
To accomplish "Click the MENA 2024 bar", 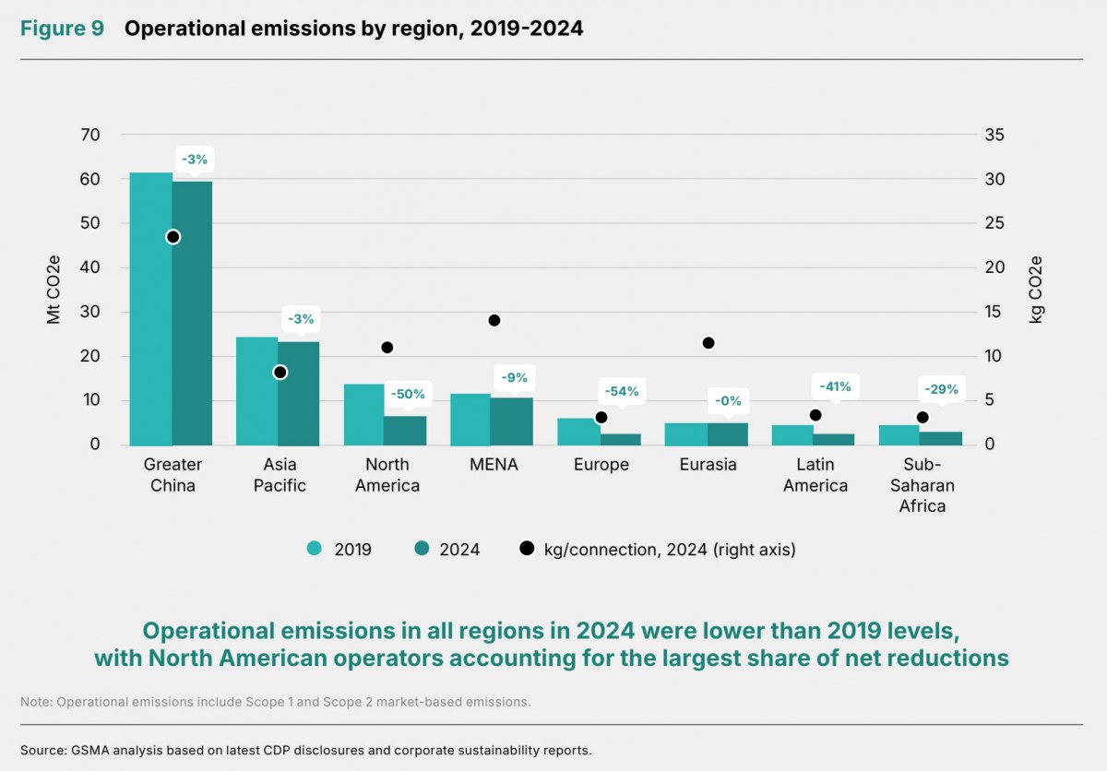I will 513,421.
